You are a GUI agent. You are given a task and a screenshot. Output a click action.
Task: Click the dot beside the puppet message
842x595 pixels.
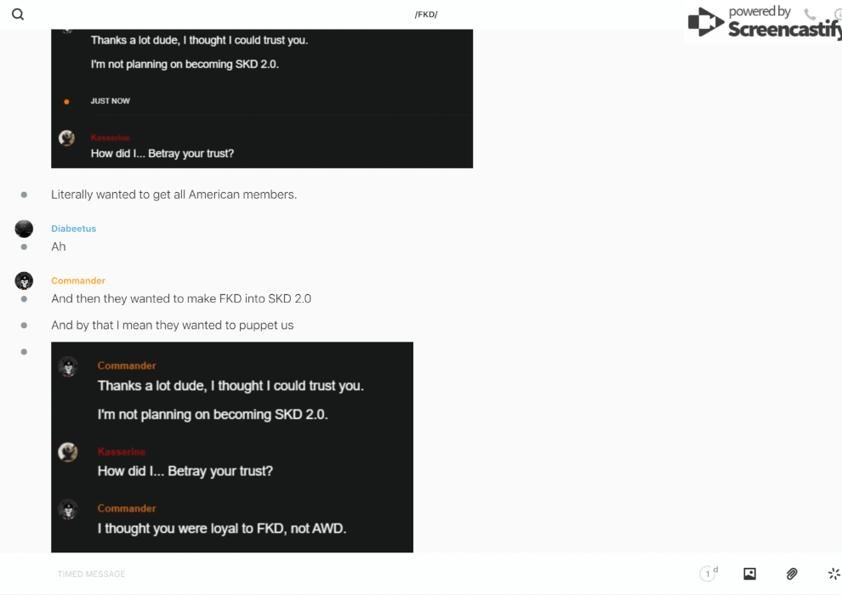[x=24, y=325]
